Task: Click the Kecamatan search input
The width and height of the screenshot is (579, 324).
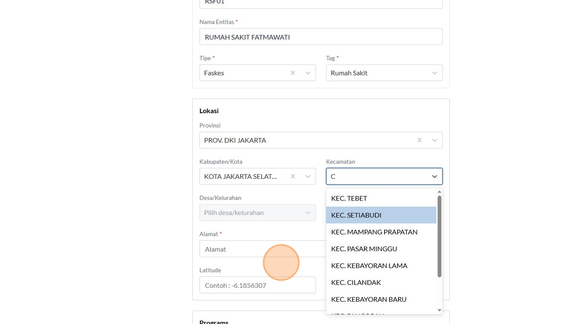Action: 377,176
